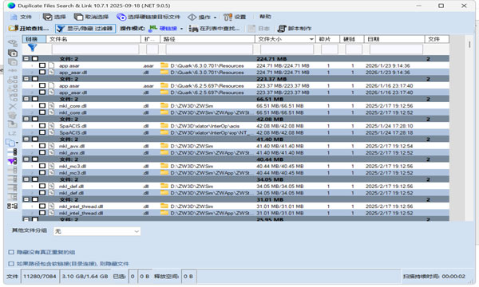Click the 日期 column header
The width and height of the screenshot is (479, 287).
click(394, 39)
